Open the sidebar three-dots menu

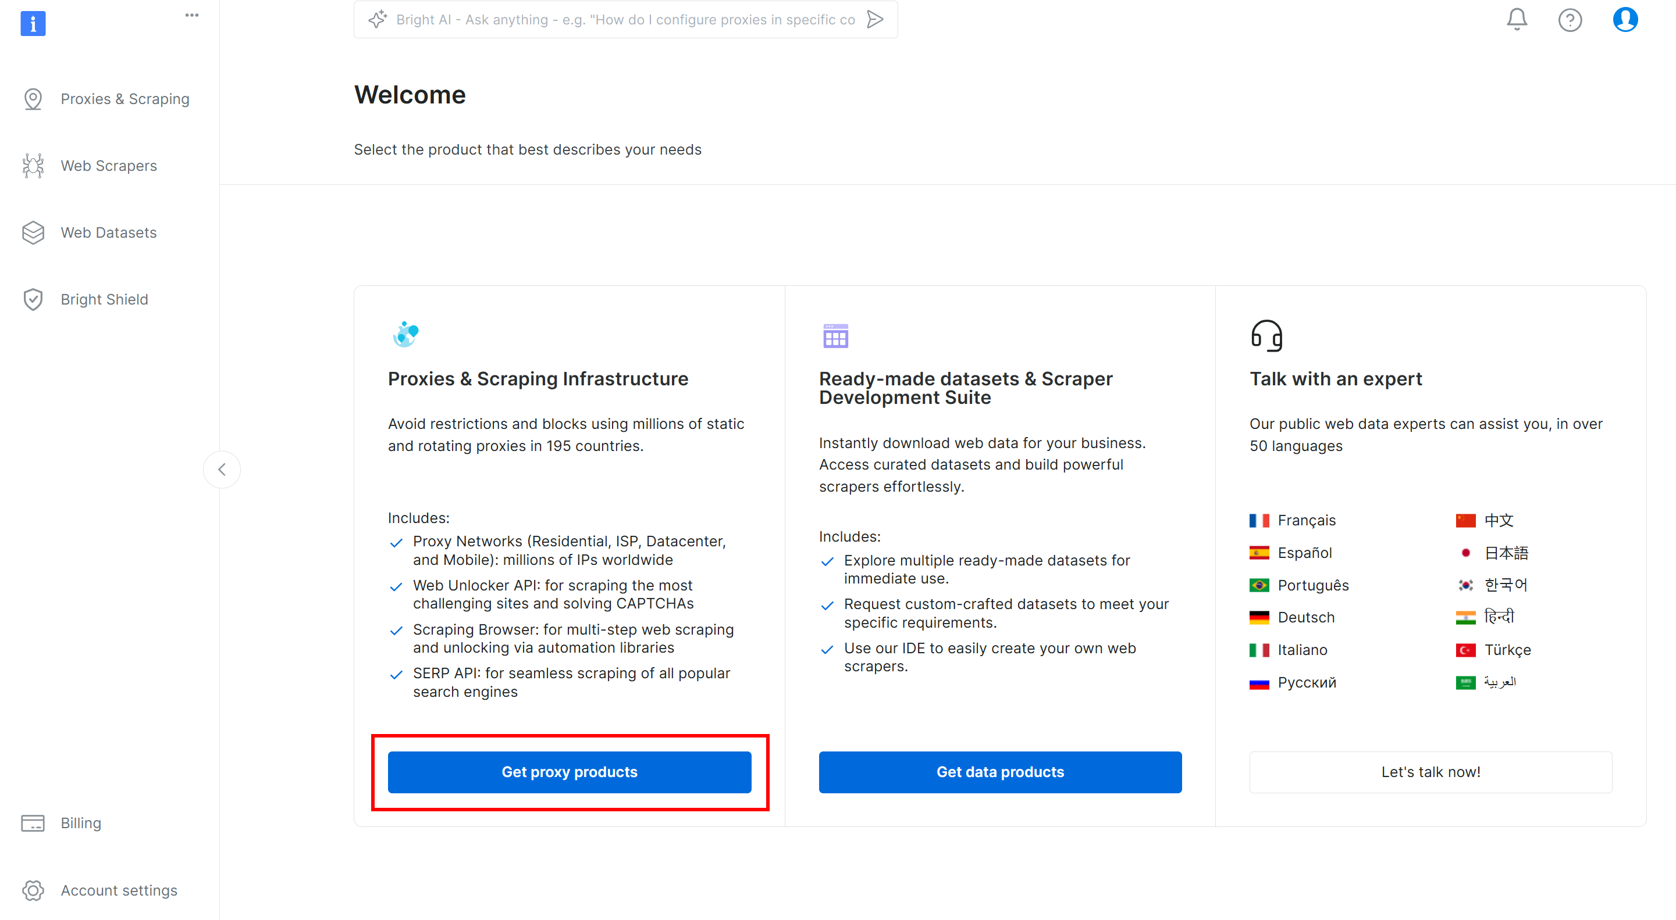191,15
